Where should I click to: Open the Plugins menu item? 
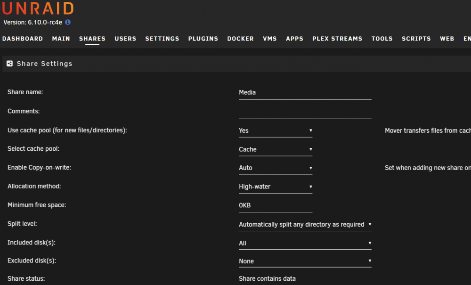[x=203, y=39]
